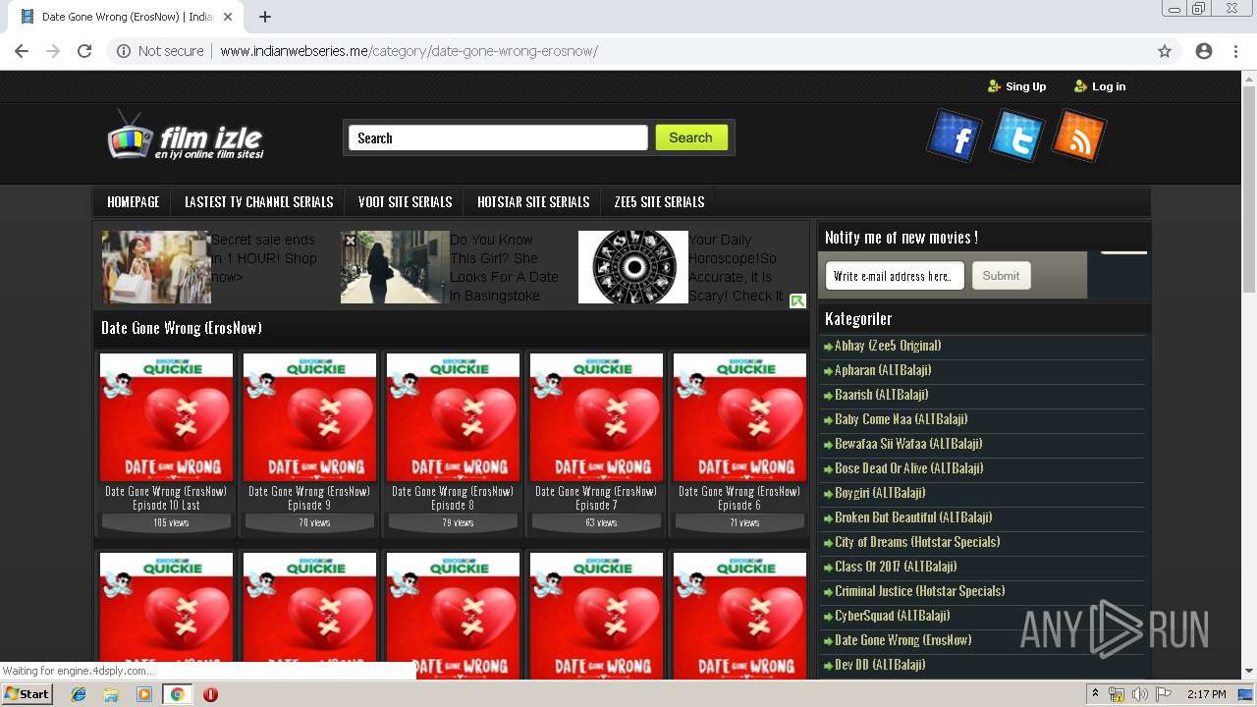Open Episode 10 Last thumbnail
The height and width of the screenshot is (707, 1257).
166,417
